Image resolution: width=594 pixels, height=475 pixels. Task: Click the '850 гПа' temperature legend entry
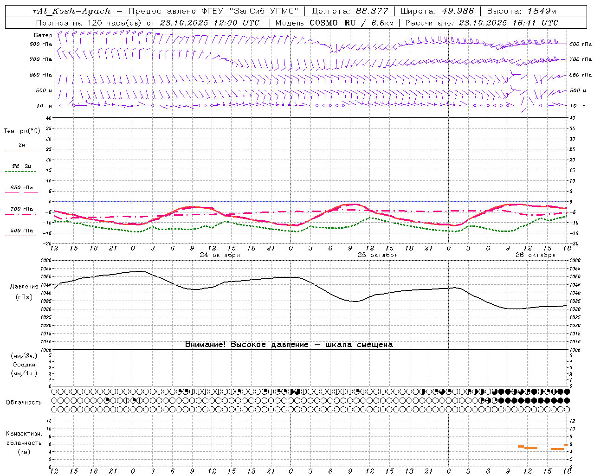pos(21,188)
